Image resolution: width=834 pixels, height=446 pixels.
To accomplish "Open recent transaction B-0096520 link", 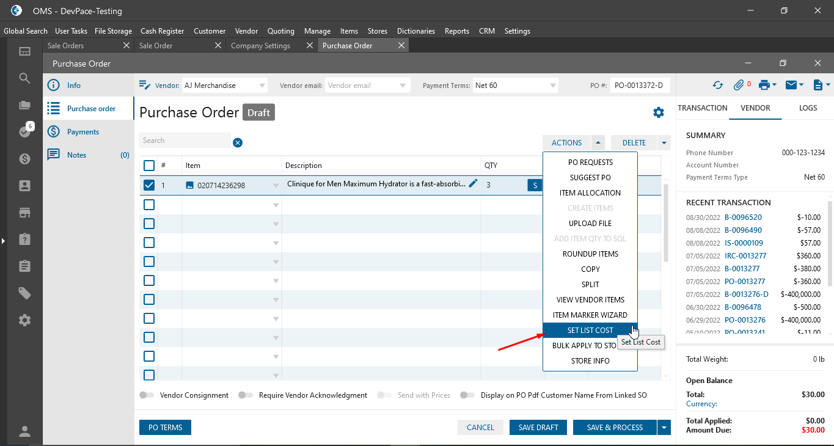I will click(743, 218).
